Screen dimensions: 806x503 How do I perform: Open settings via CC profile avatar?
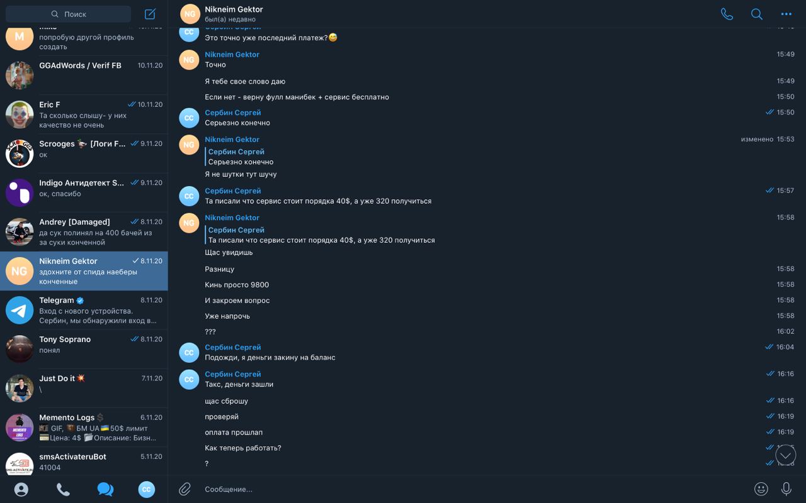pos(147,489)
